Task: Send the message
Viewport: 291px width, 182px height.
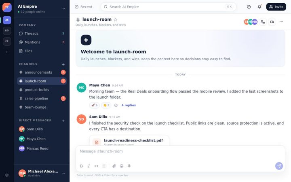Action: (x=279, y=166)
